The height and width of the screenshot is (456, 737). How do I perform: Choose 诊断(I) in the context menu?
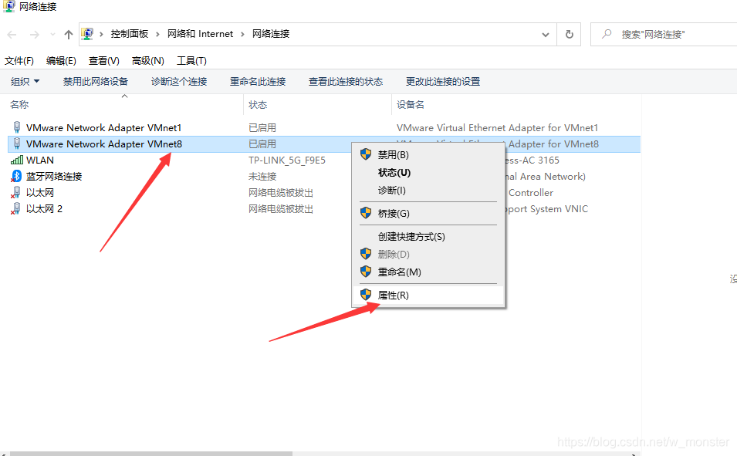coord(428,191)
